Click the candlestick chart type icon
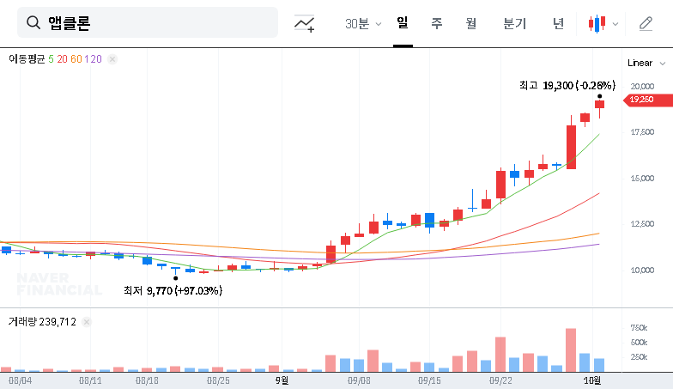673x389 pixels. coord(597,24)
